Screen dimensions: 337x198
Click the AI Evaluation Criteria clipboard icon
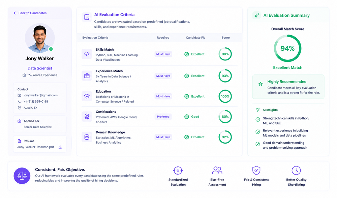click(87, 17)
